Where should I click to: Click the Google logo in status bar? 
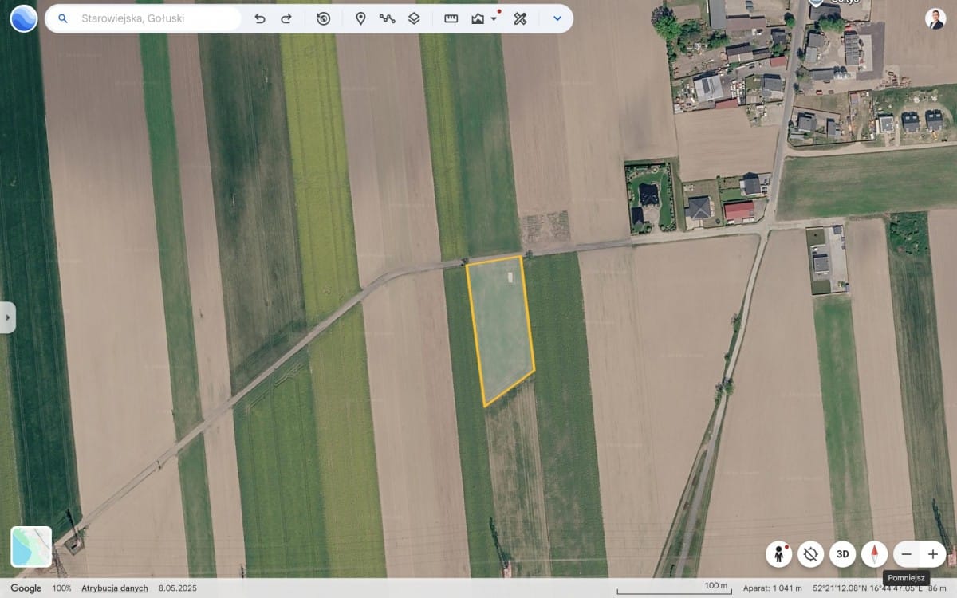point(26,588)
